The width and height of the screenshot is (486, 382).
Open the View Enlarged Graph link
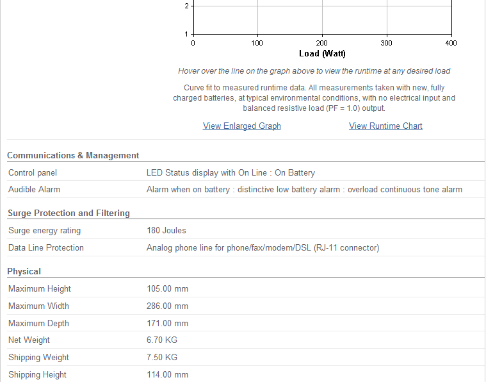[x=242, y=126]
